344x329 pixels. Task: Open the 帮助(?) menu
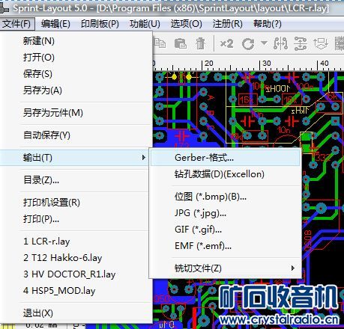tap(268, 24)
